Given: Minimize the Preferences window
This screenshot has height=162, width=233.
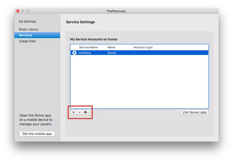Looking at the screenshot, I should (x=23, y=11).
